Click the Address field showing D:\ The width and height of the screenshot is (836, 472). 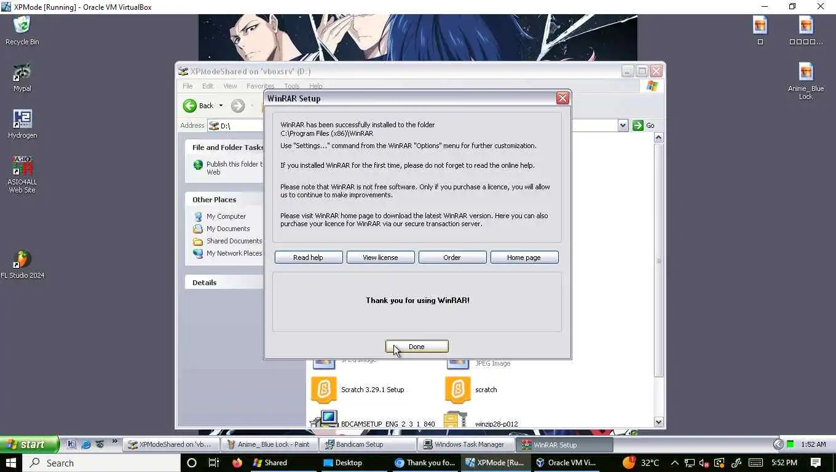tap(417, 125)
